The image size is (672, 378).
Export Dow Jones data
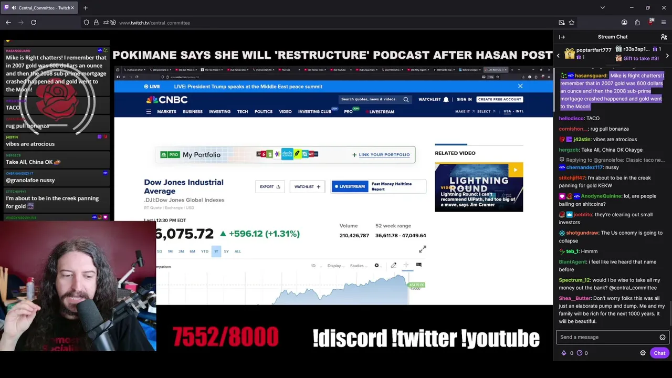click(270, 186)
